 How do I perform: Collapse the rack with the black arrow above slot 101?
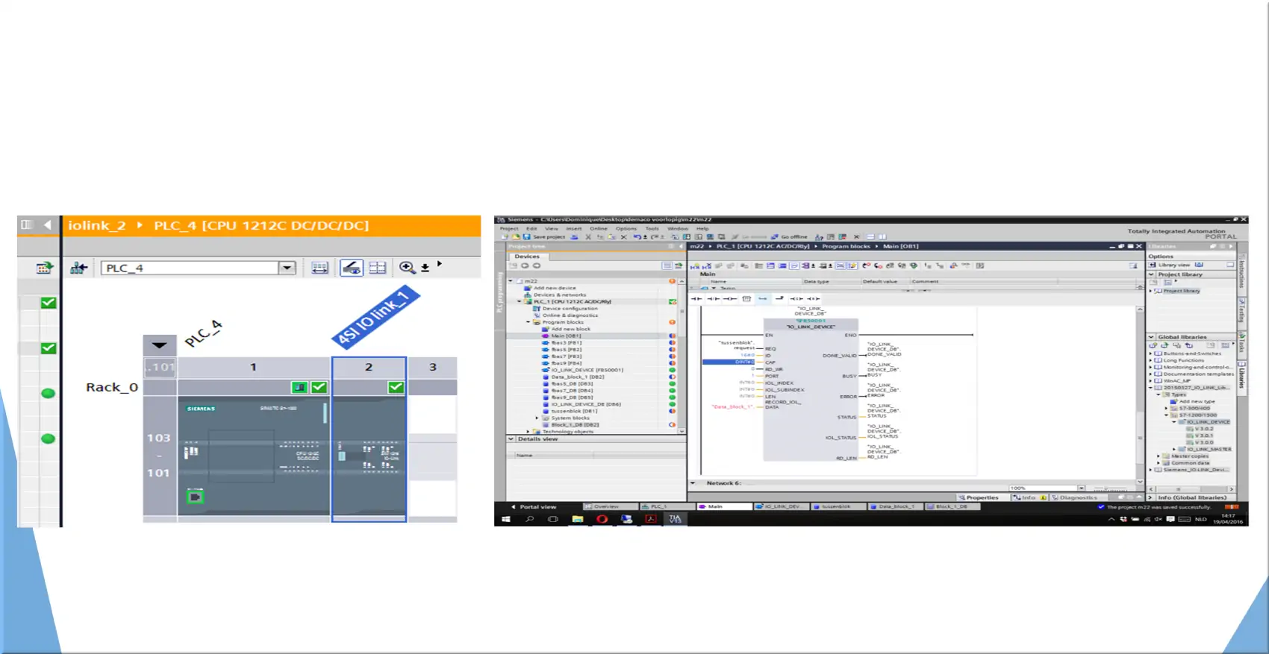(159, 345)
